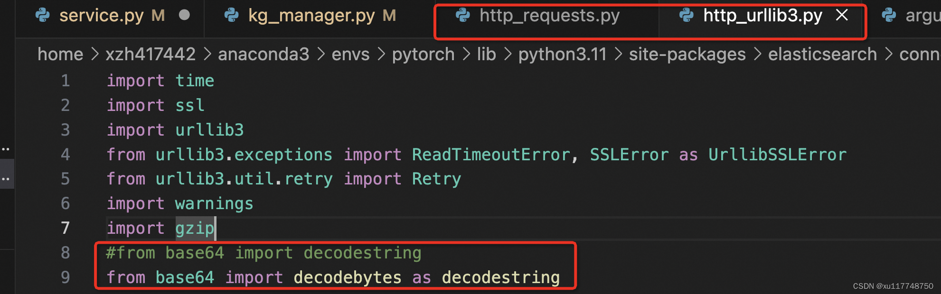Select the home breadcrumb item
This screenshot has width=941, height=294.
60,54
